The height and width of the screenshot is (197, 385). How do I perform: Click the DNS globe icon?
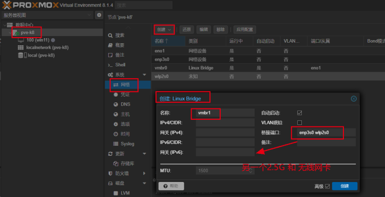pos(115,104)
